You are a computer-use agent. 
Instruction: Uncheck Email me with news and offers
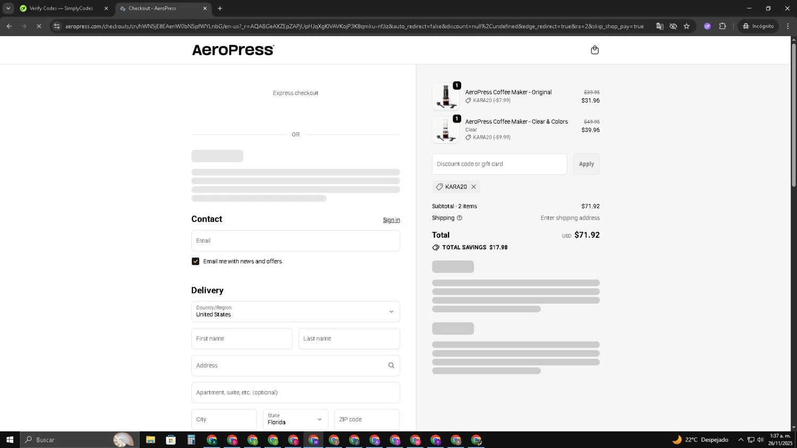[x=196, y=262]
